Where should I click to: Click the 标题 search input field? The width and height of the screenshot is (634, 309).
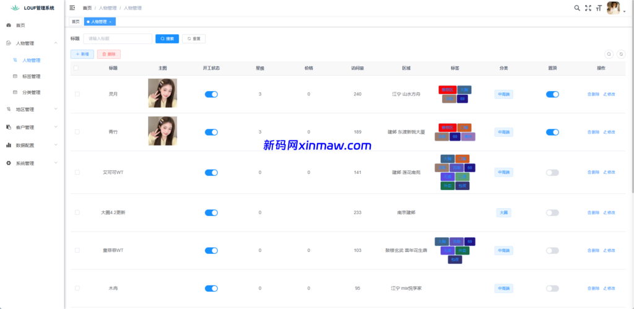[x=118, y=38]
